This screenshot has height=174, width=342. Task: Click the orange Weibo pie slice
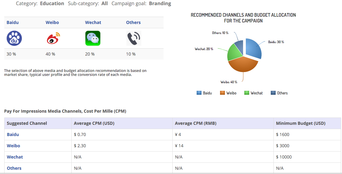coord(243,65)
